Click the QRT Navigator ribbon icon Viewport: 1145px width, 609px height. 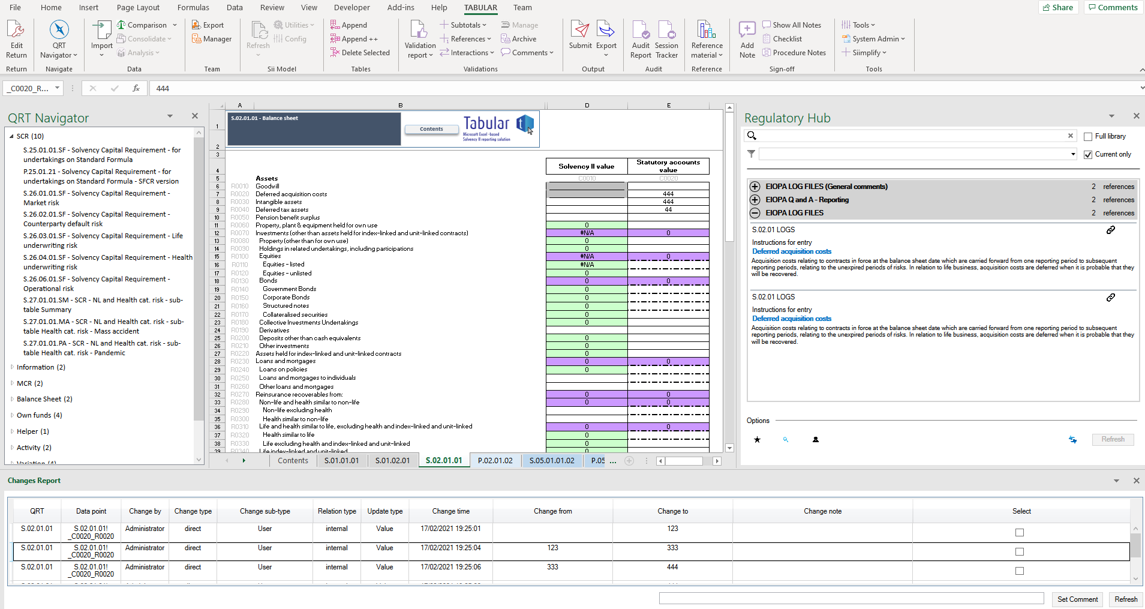pos(59,30)
